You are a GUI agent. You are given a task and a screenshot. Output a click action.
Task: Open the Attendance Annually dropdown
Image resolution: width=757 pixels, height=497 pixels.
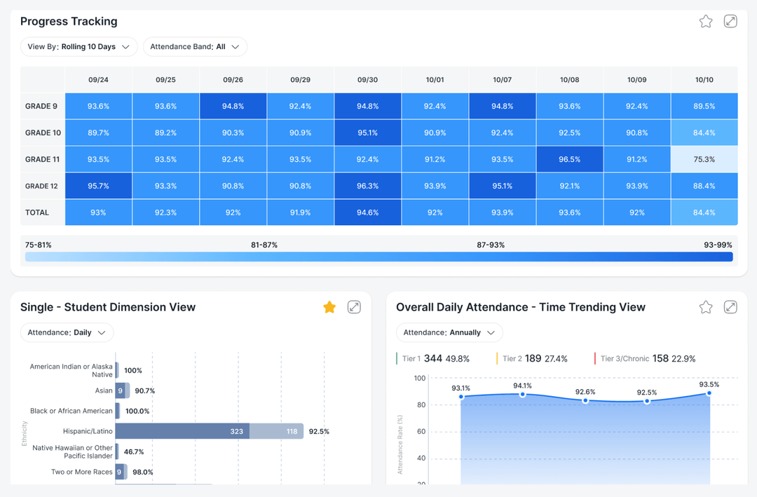[x=449, y=332]
